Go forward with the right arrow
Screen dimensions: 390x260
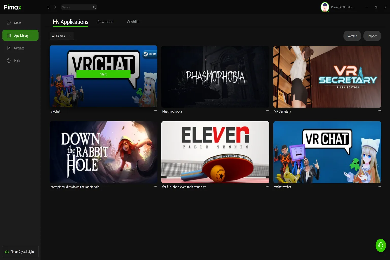click(55, 7)
